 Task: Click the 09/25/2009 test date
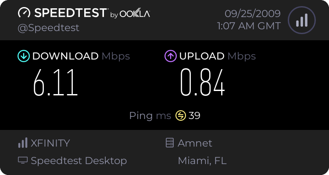click(x=253, y=14)
